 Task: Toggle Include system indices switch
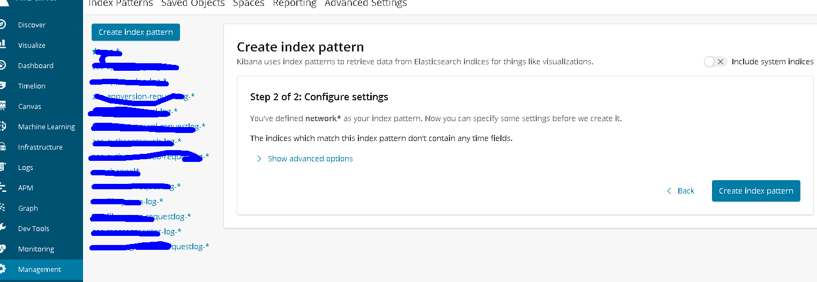(x=715, y=62)
